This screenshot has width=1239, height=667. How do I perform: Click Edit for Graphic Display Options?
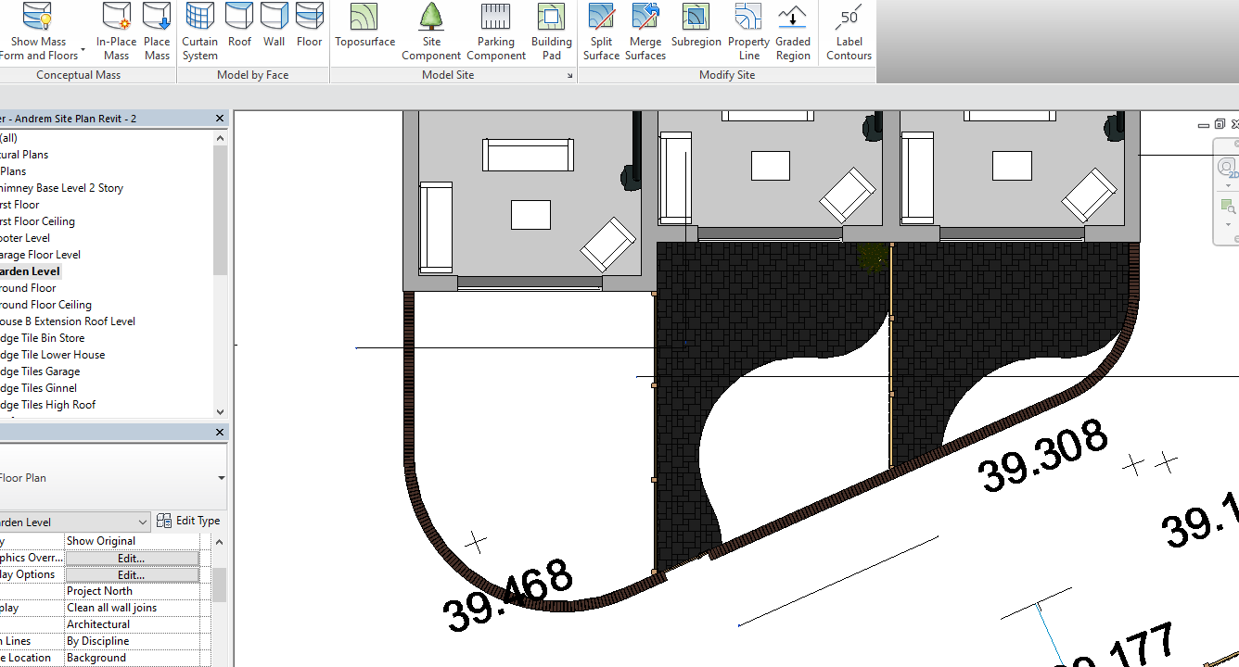click(132, 574)
